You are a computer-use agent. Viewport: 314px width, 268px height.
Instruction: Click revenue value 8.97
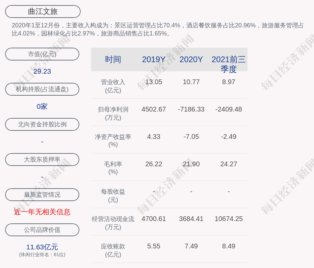pos(229,82)
